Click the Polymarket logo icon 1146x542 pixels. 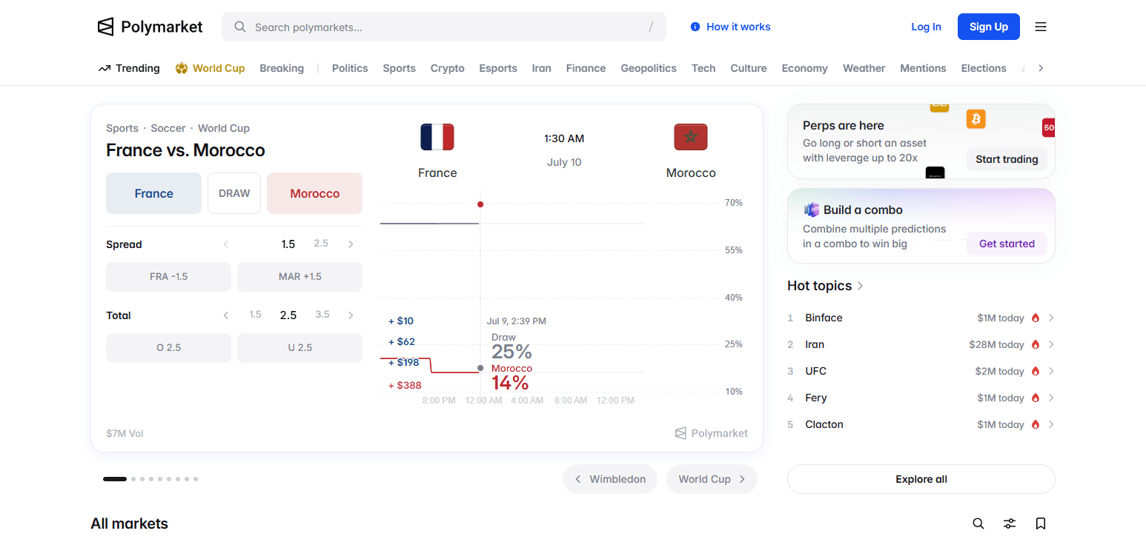coord(105,27)
